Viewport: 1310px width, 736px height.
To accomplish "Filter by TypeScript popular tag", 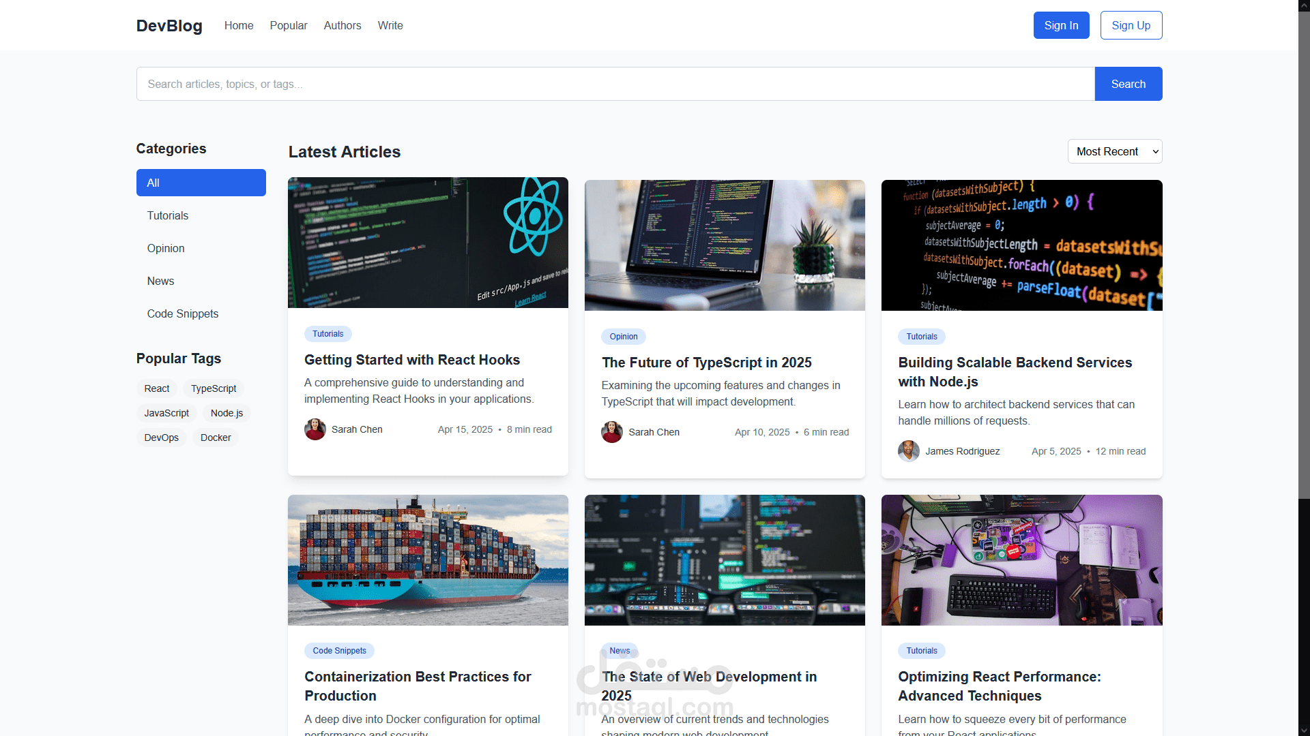I will (x=214, y=388).
